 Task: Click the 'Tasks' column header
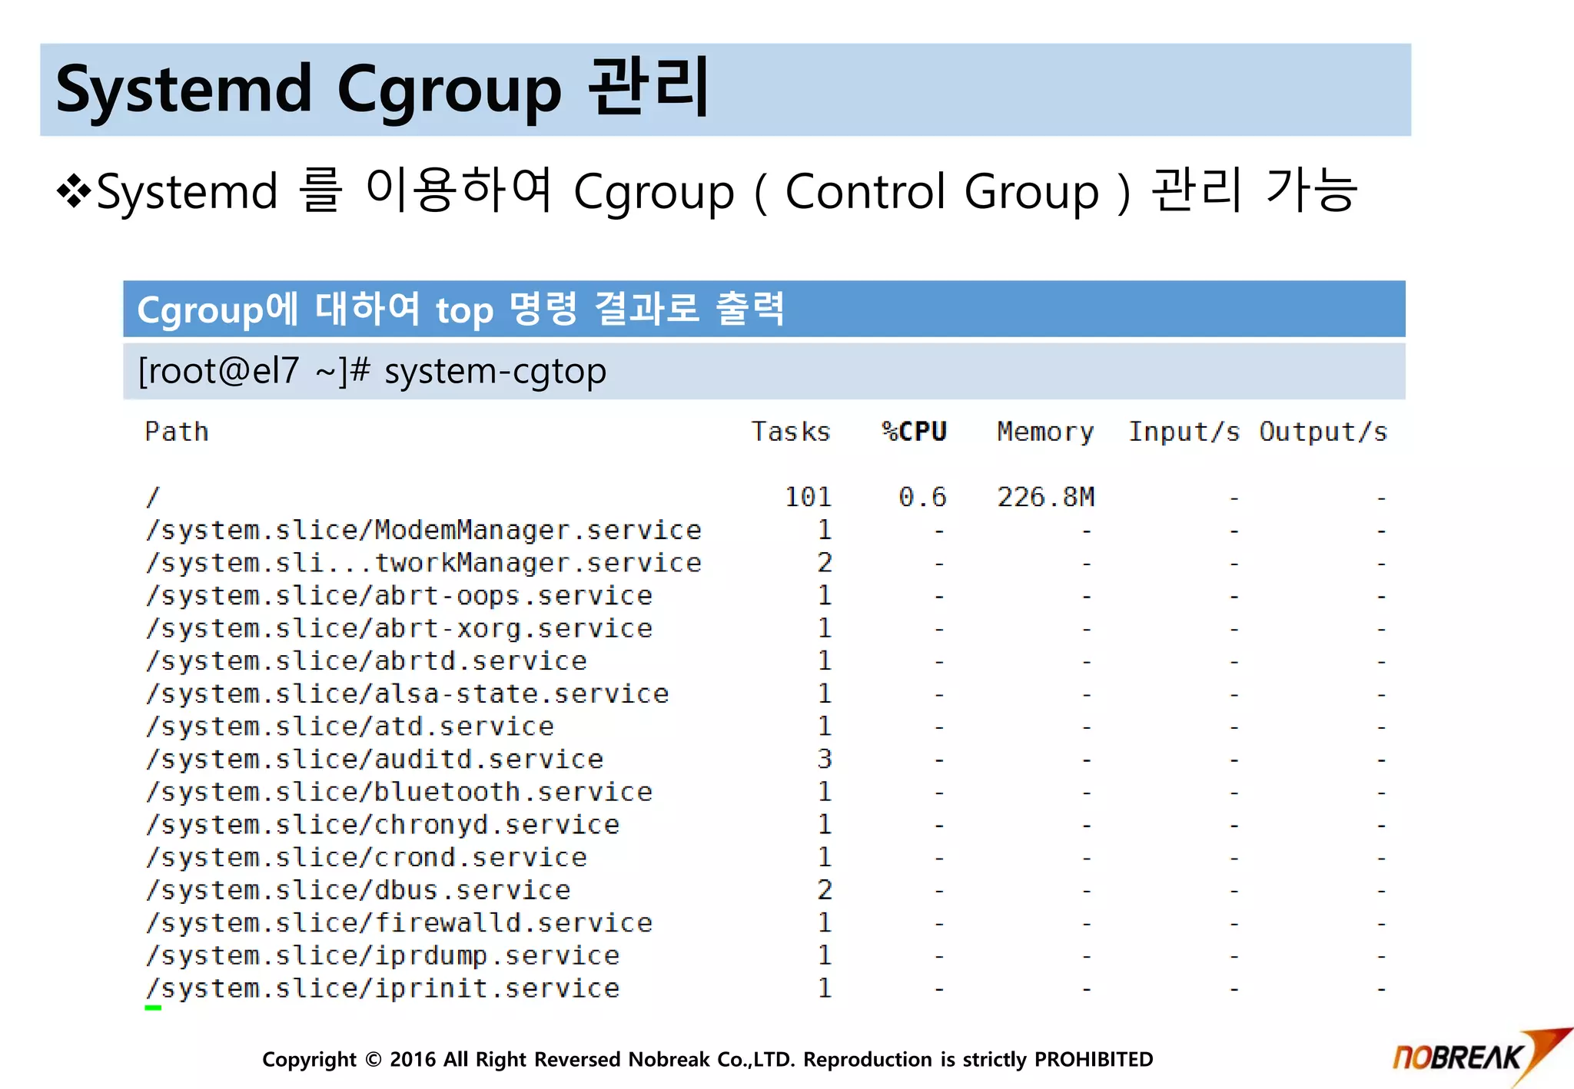(791, 432)
